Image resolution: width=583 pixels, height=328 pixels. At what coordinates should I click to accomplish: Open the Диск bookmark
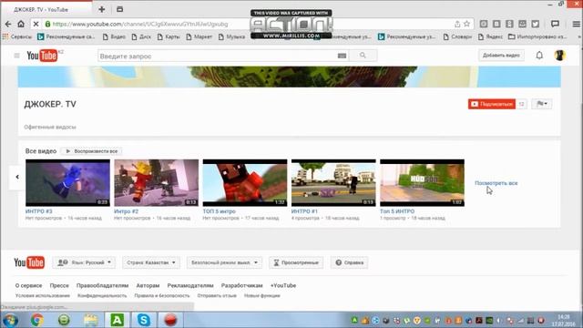(x=141, y=36)
